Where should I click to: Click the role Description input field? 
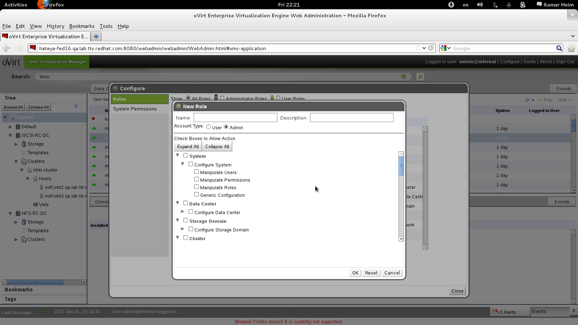coord(352,118)
